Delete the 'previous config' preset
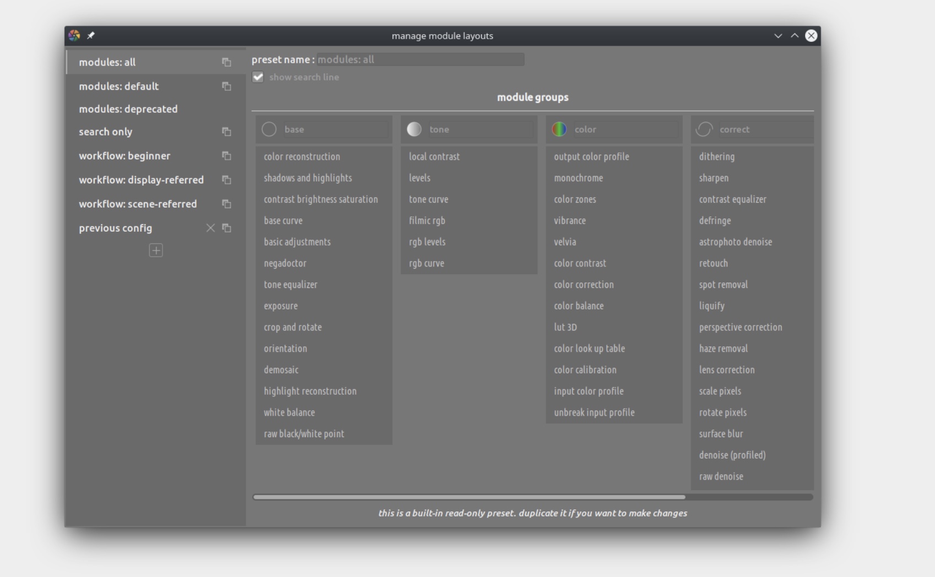935x577 pixels. [210, 228]
